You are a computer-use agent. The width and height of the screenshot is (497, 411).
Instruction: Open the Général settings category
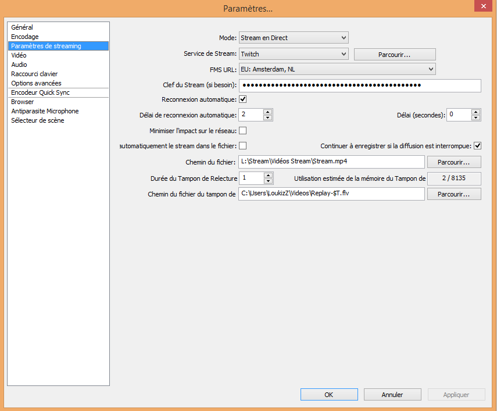point(58,27)
